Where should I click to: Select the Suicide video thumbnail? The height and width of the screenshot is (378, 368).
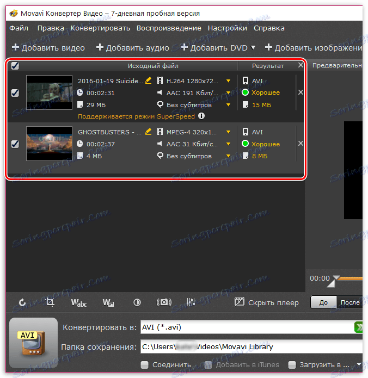49,92
